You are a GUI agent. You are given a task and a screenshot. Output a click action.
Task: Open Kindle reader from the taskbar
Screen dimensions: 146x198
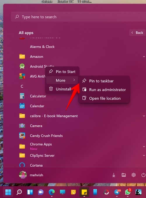click(138, 192)
